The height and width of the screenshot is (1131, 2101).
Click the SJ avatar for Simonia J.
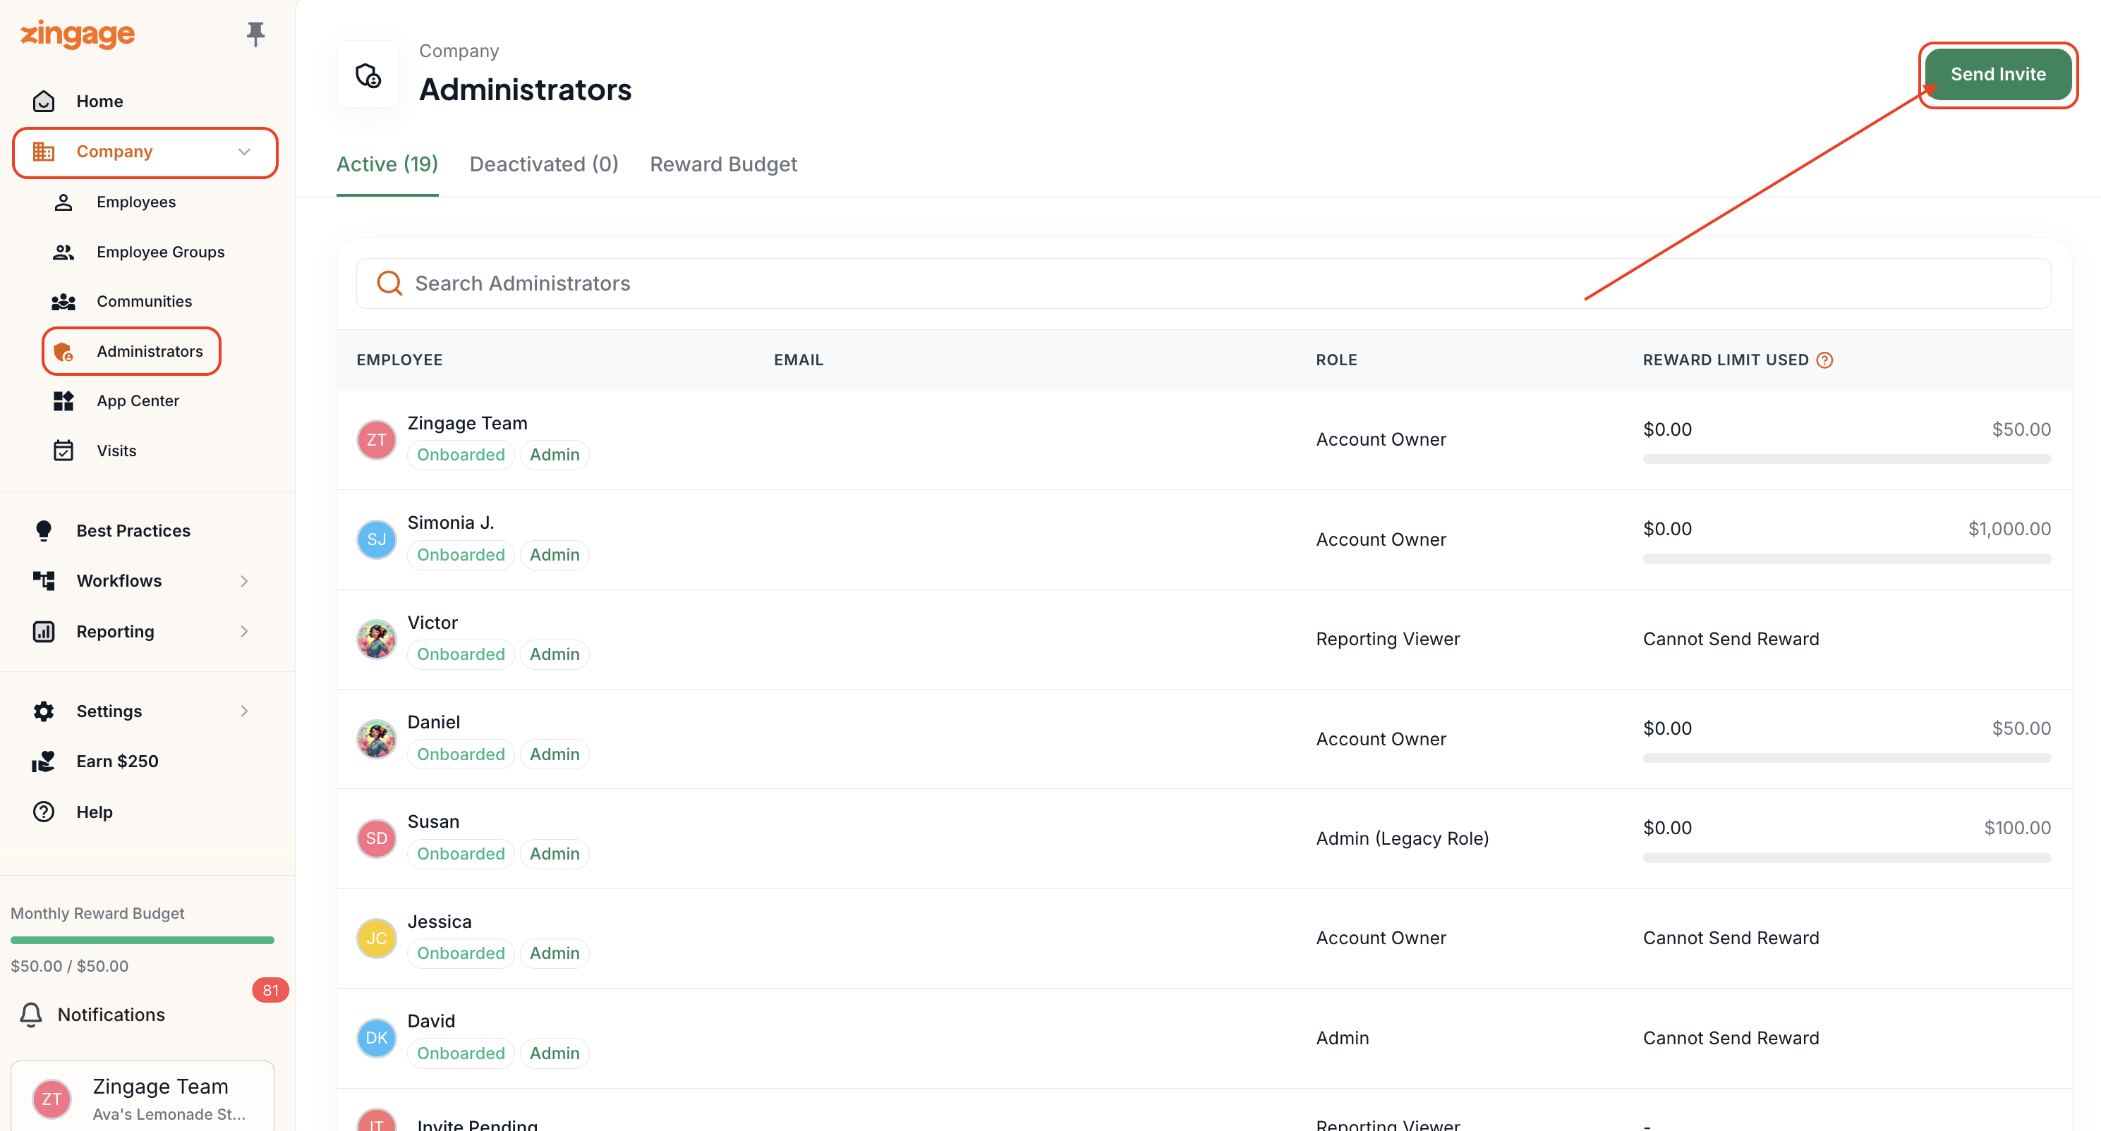point(376,539)
